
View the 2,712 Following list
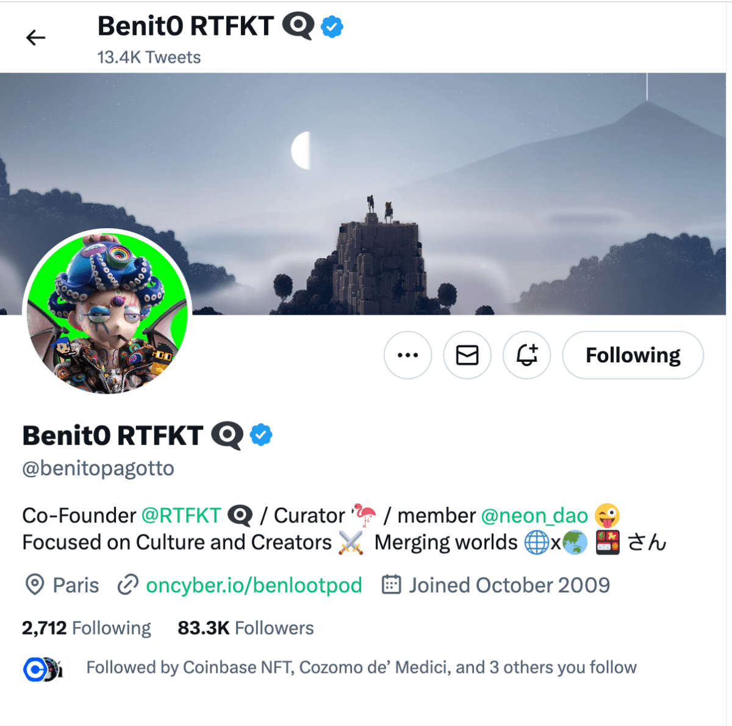pyautogui.click(x=86, y=628)
